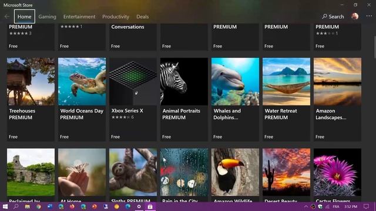Click Free price under Treehouses PREMIUM

(x=13, y=137)
